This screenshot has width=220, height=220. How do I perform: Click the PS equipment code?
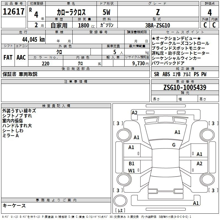[x=196, y=74]
